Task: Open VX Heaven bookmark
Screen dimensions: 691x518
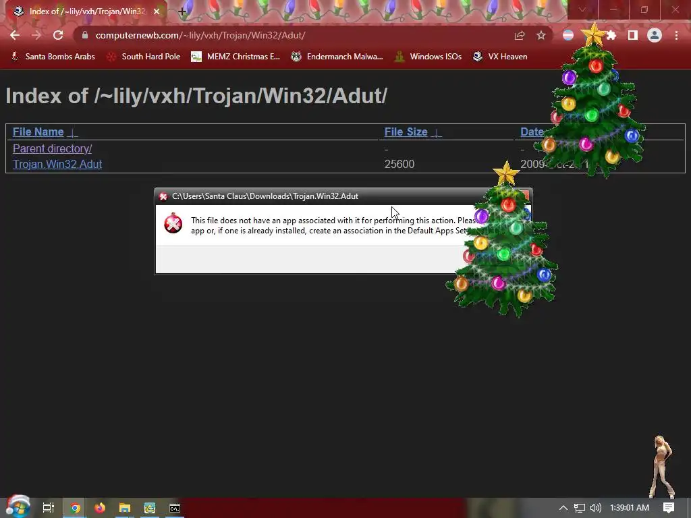Action: [500, 57]
